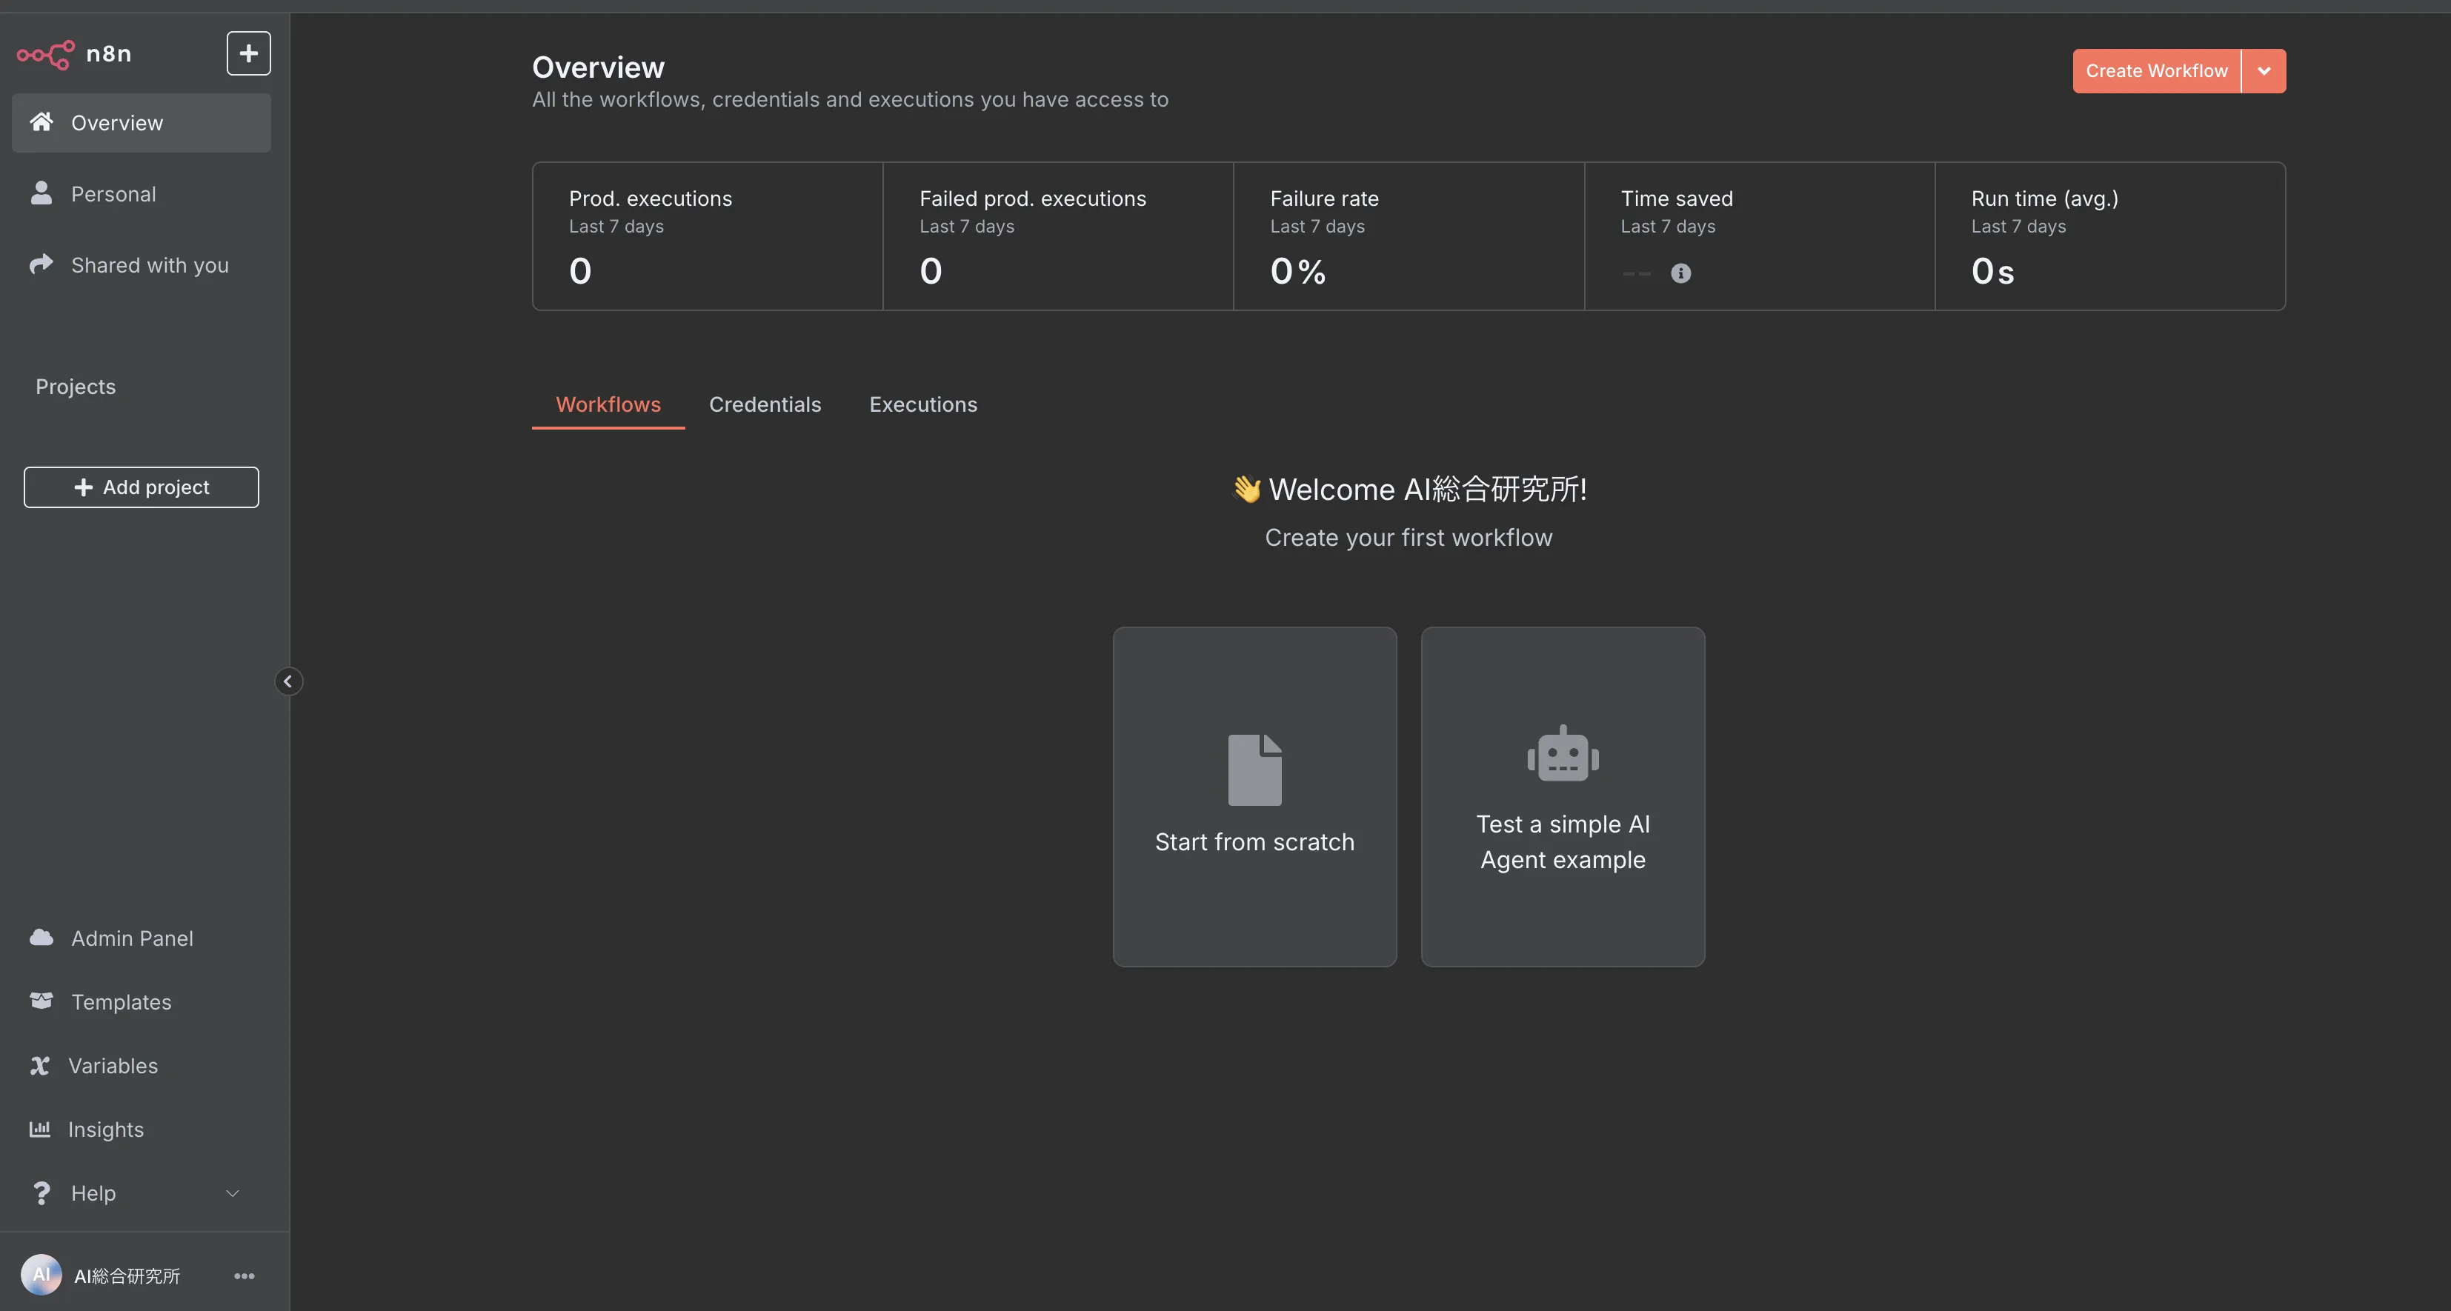Switch to the Executions tab

[923, 404]
